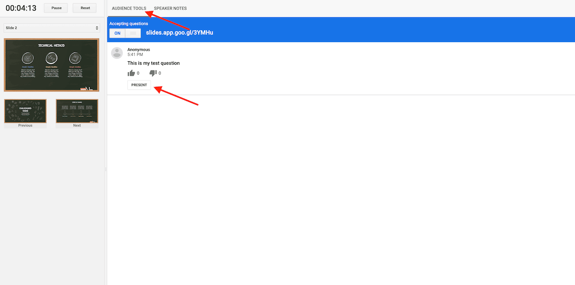Click the 00:04:13 elapsed timer text

pos(21,8)
